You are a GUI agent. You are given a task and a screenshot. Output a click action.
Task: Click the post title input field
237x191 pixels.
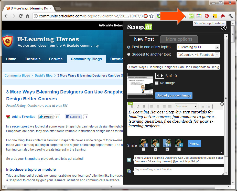[x=174, y=67]
